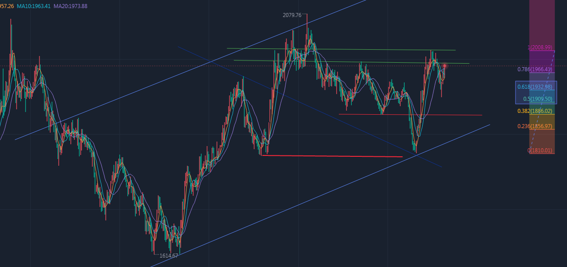
Task: Click the red dot on latest candle
Action: click(x=445, y=66)
